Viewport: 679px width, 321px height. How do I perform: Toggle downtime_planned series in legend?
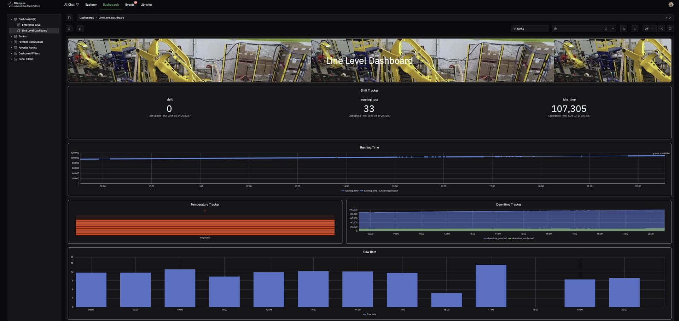[496, 238]
